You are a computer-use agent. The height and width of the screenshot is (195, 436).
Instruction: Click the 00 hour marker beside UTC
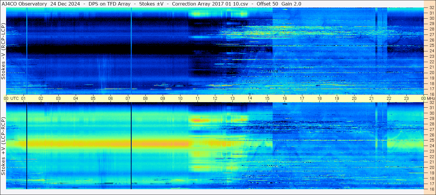tap(6, 98)
